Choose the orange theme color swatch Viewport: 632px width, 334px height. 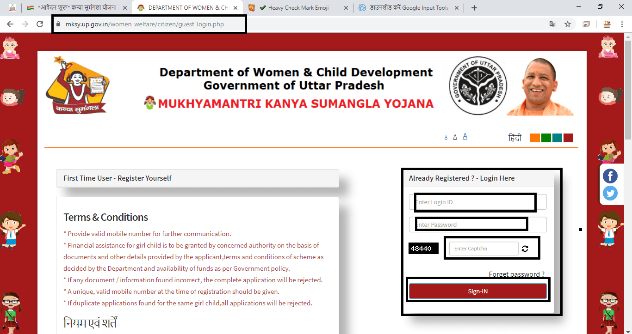pyautogui.click(x=535, y=138)
